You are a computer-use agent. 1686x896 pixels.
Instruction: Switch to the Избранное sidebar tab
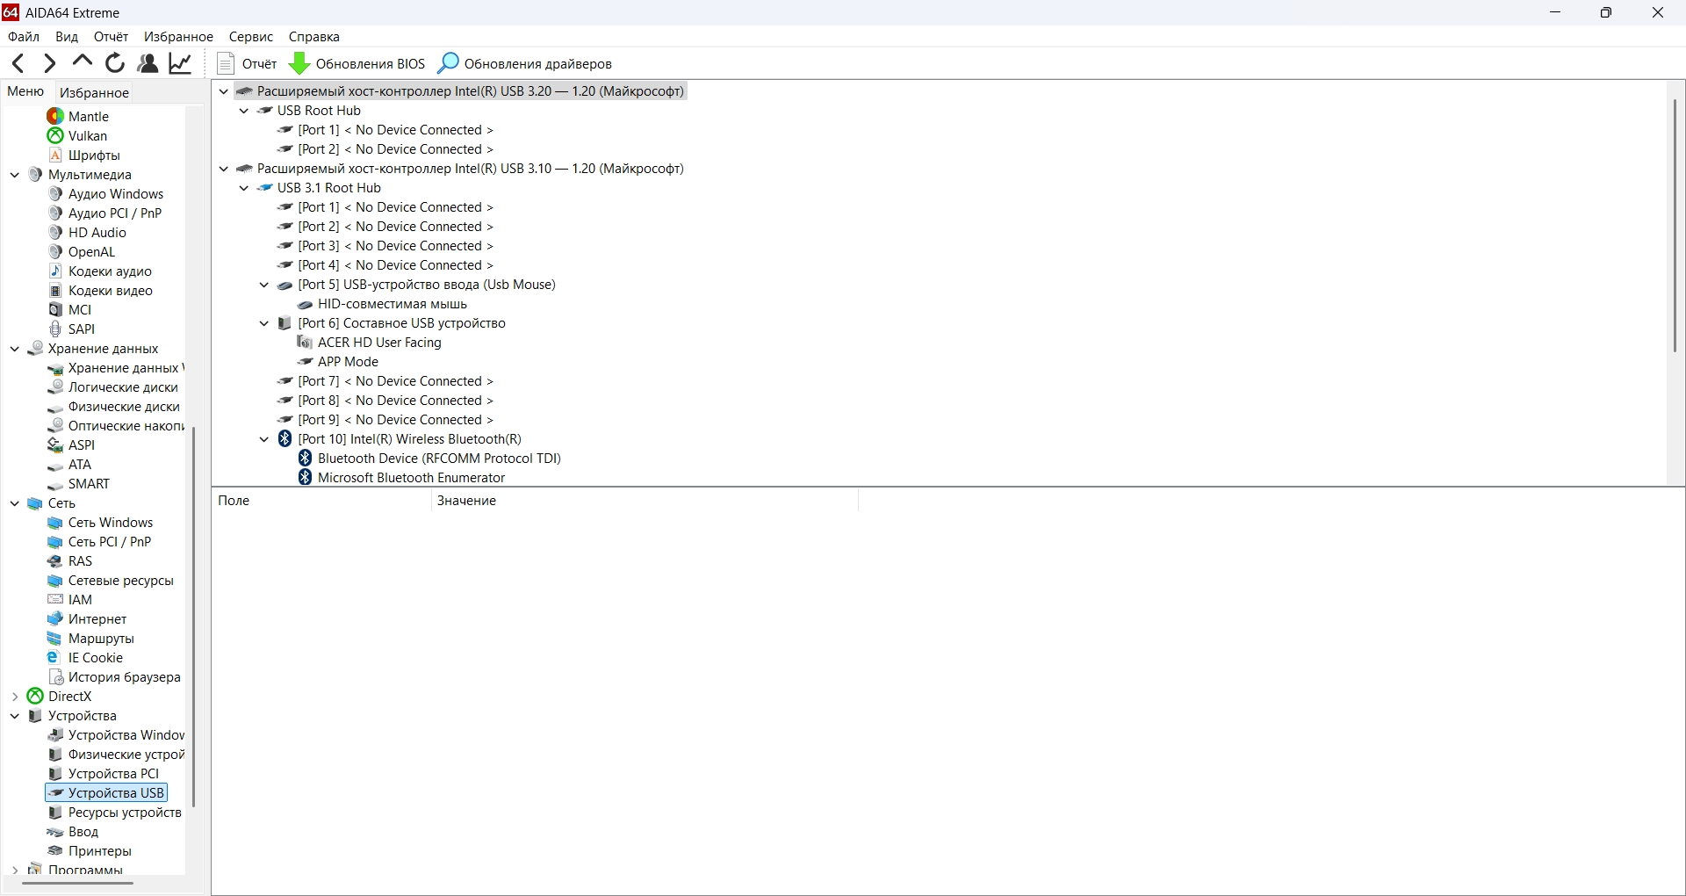pos(94,92)
